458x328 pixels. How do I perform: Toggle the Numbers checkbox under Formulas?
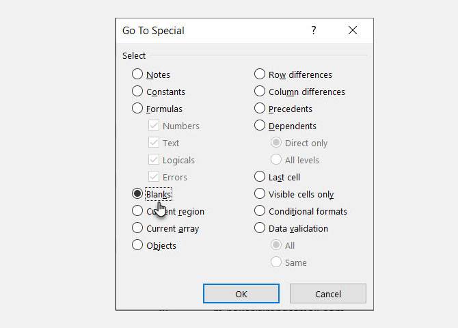(x=154, y=126)
